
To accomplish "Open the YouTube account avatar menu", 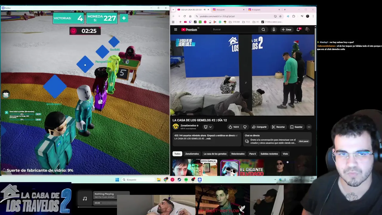I will click(307, 30).
